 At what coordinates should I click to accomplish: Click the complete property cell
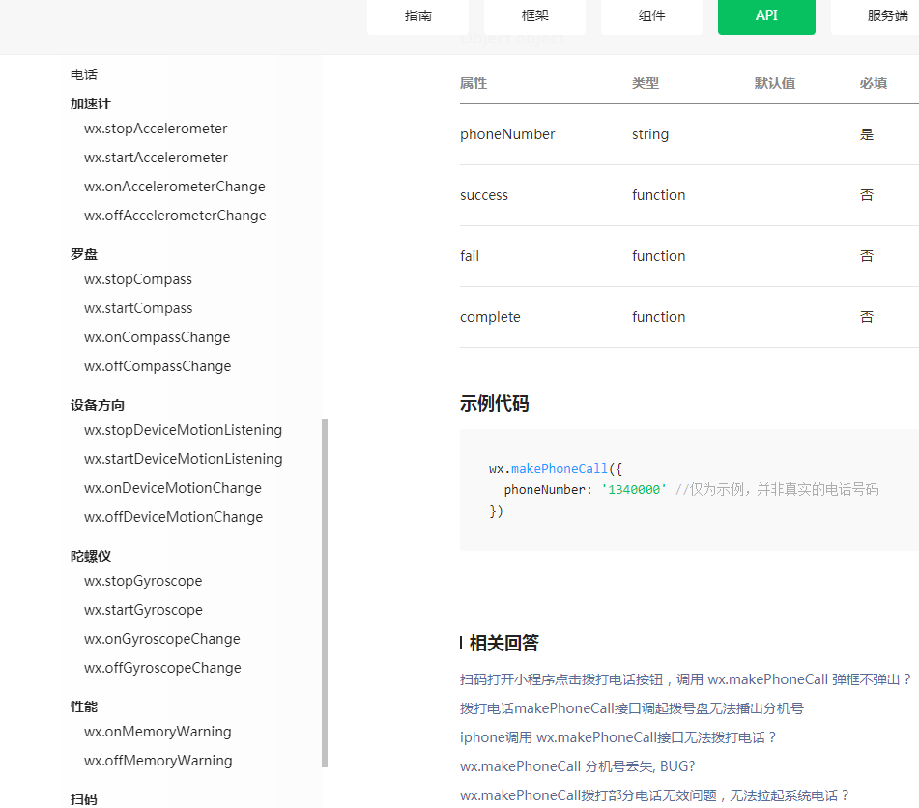click(x=490, y=317)
